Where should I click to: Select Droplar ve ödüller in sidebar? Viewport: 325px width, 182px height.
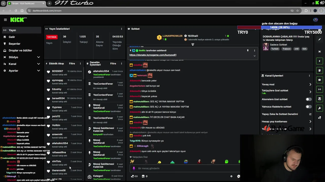pyautogui.click(x=22, y=50)
